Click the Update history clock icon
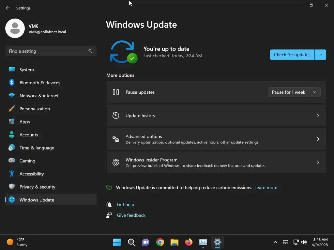The image size is (334, 250). [x=116, y=116]
